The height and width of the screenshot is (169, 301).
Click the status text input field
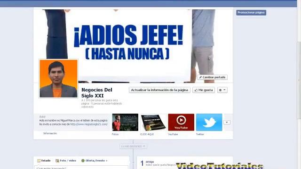click(x=81, y=168)
